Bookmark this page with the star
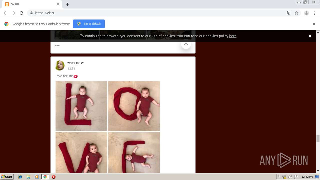Screen dimensions: 320x180 click(296, 13)
